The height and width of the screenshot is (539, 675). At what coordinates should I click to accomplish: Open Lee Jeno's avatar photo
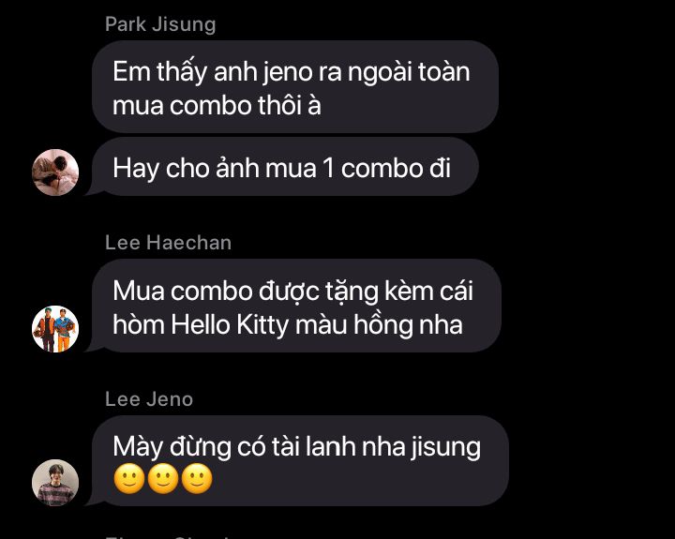click(55, 482)
